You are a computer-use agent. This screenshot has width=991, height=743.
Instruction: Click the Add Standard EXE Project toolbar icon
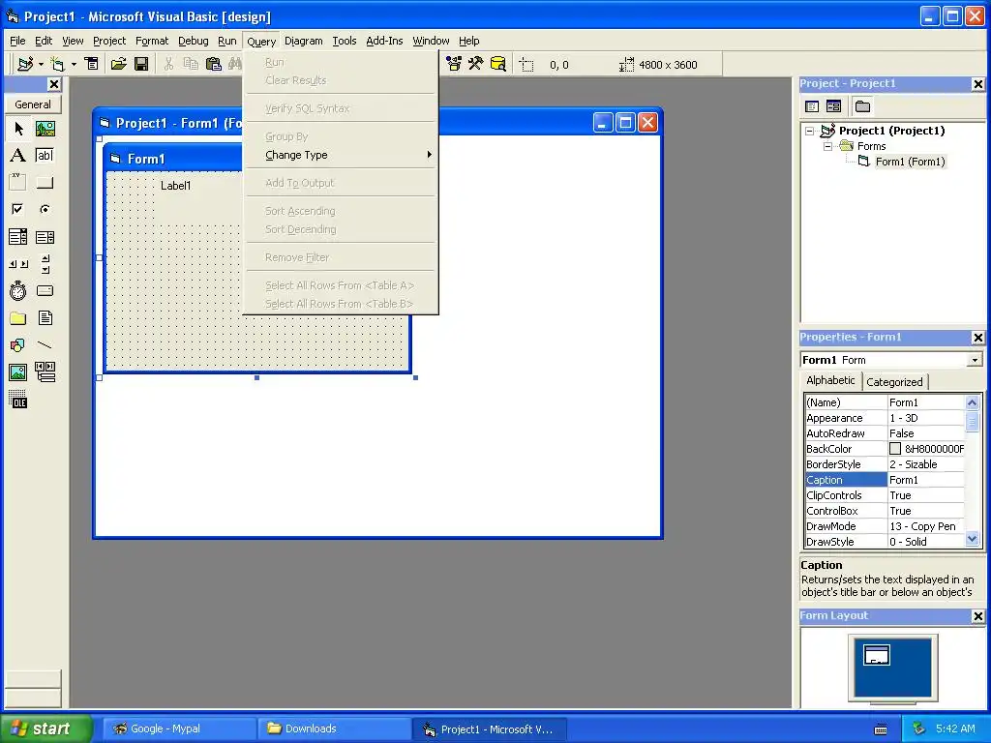pyautogui.click(x=25, y=64)
